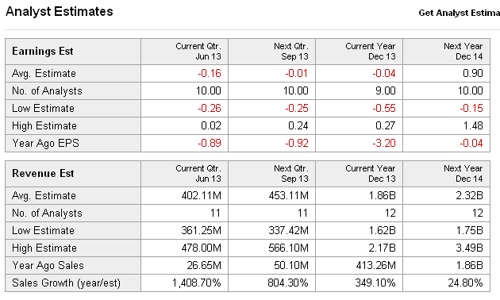Click the Year Ago EPS row label
This screenshot has height=300, width=500.
click(45, 144)
